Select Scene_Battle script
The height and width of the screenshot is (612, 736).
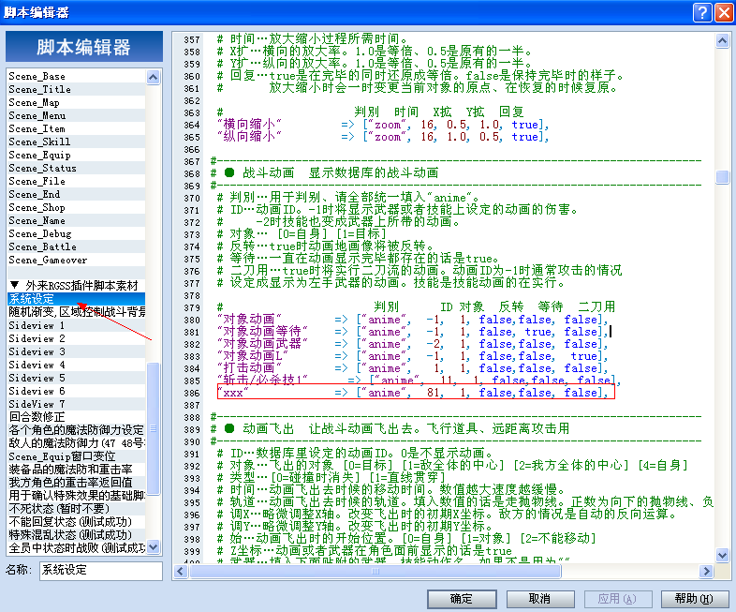[x=77, y=247]
